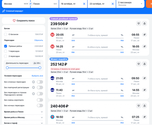Click the 252 142 ₽ price
152x125 pixels.
[59, 64]
